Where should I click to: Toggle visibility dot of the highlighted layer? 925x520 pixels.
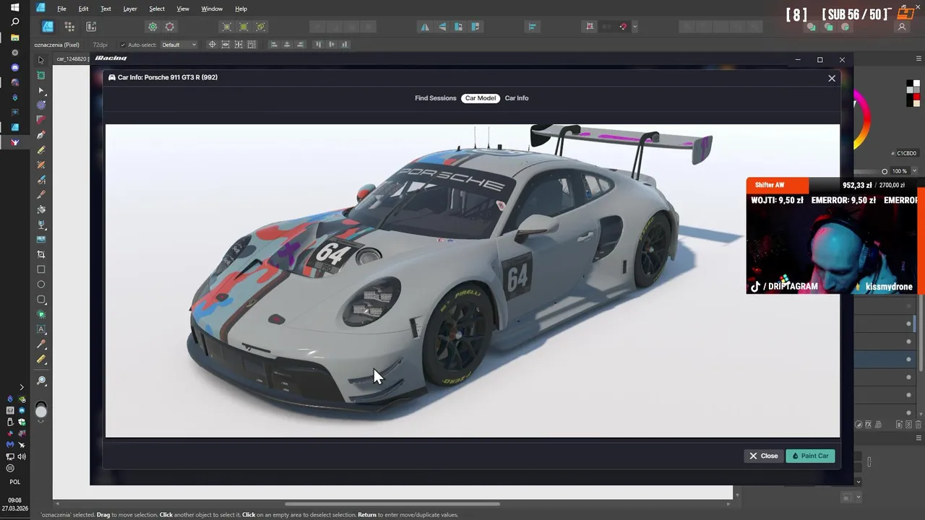click(x=909, y=359)
